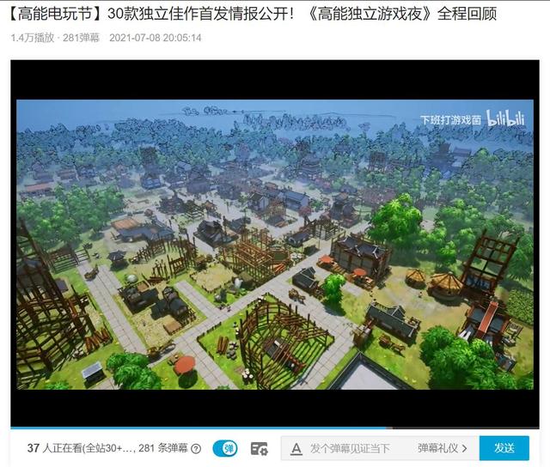Screen dimensions: 550x467
Task: Click the danmaku input field
Action: pos(351,448)
